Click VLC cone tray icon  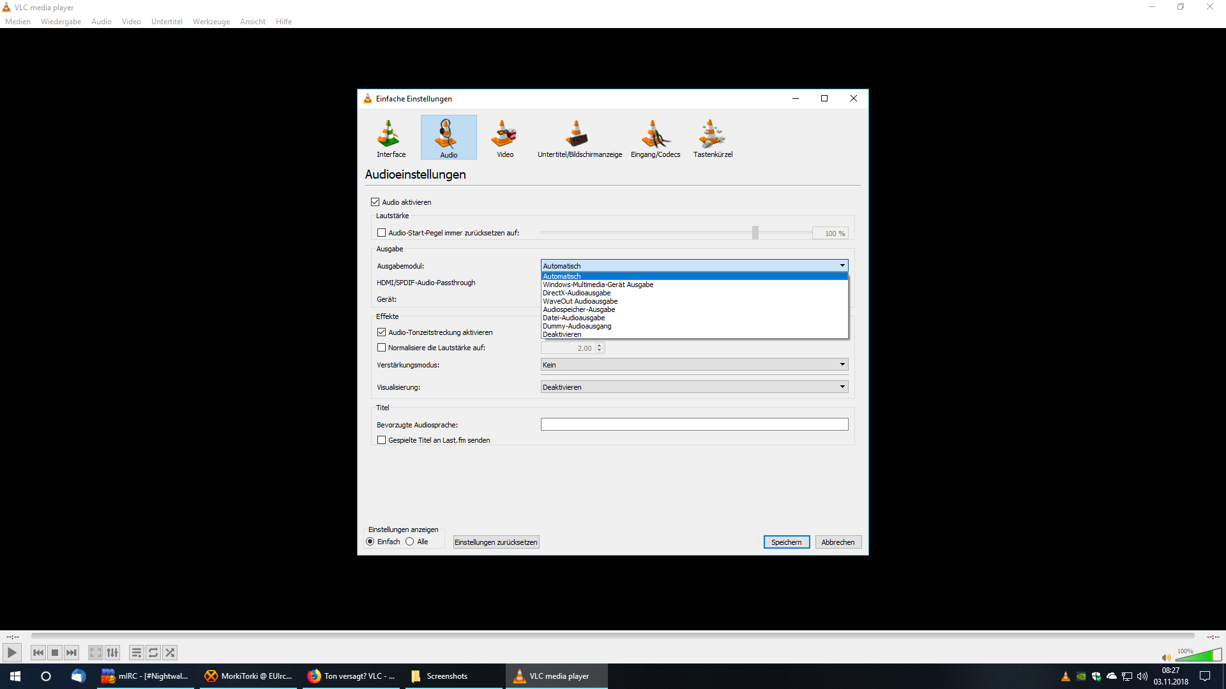coord(1065,676)
